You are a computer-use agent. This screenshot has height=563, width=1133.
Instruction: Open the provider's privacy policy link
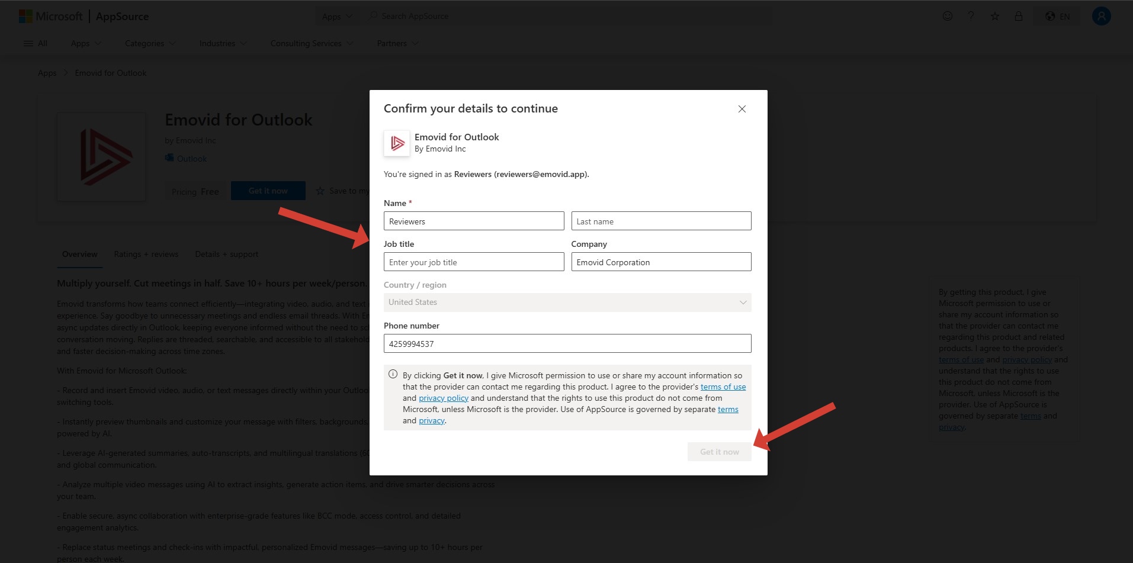pos(443,397)
